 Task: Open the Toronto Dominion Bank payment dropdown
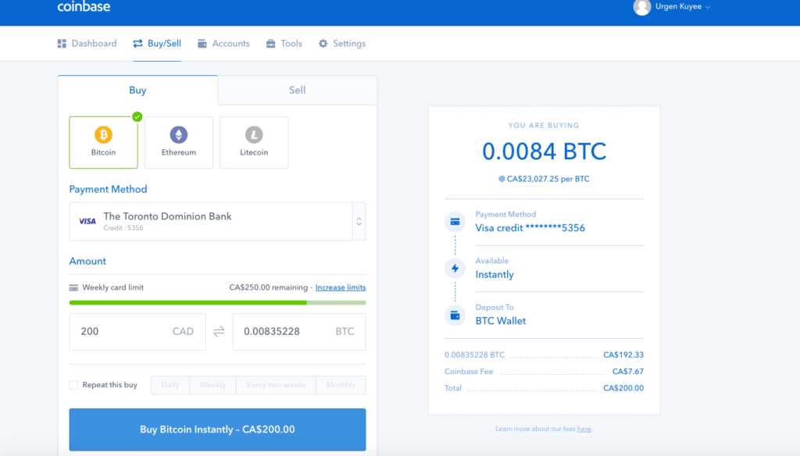point(217,222)
